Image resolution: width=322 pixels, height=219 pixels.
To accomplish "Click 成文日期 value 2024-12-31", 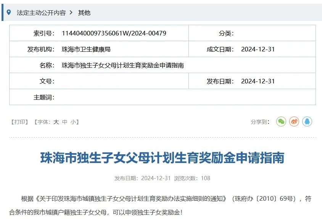I will coord(258,49).
